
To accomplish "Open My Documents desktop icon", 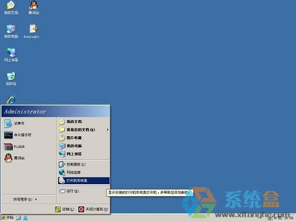I will pyautogui.click(x=11, y=8).
